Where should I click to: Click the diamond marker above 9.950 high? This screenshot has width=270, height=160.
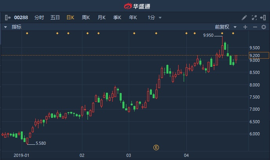[x=222, y=33]
